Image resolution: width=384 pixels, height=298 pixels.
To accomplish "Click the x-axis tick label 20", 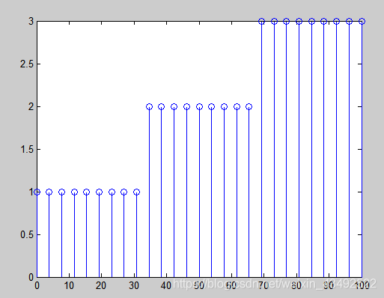I will point(101,285).
